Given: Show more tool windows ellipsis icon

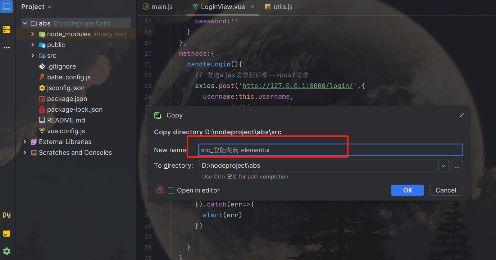Looking at the screenshot, I should 6,47.
